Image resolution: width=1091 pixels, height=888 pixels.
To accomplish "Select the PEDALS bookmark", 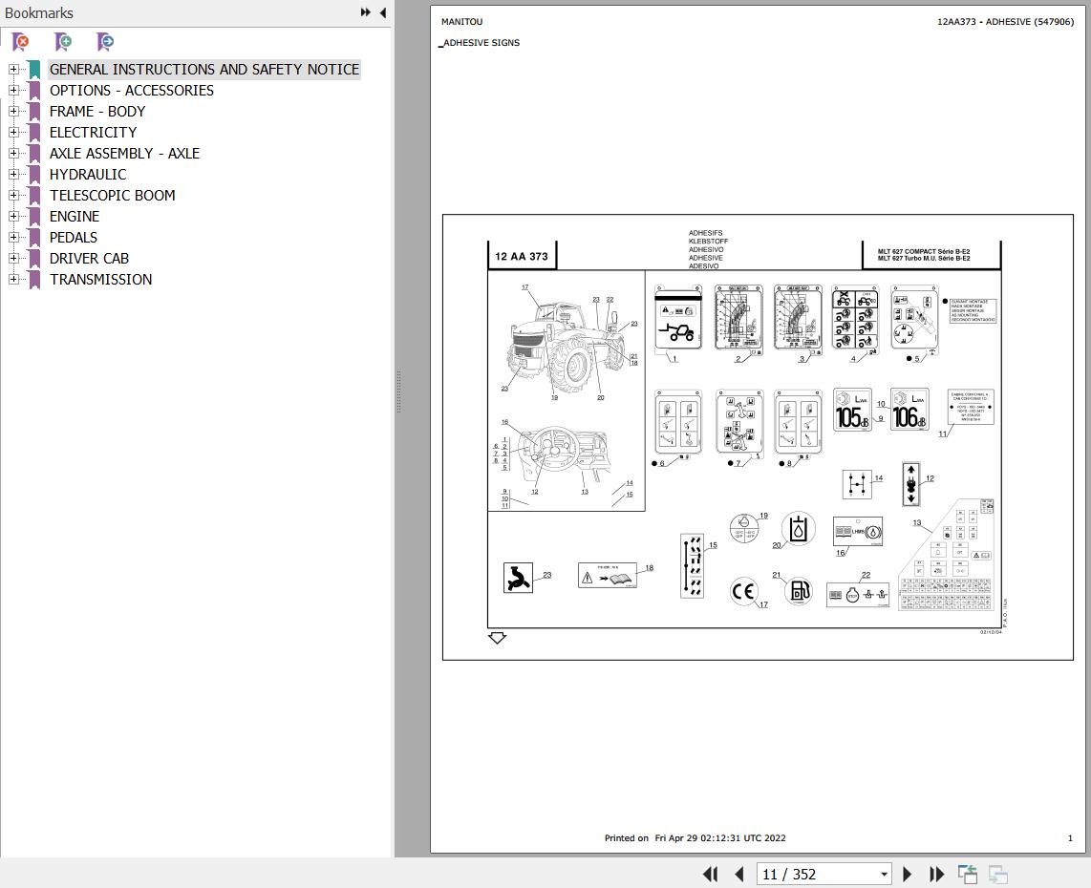I will click(73, 237).
